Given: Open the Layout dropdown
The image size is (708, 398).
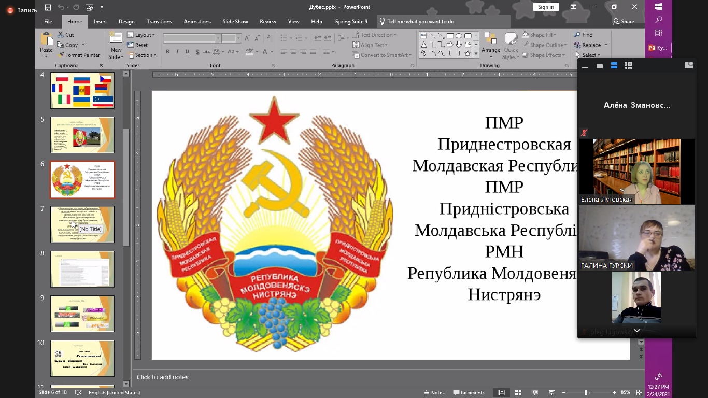Looking at the screenshot, I should pos(141,35).
